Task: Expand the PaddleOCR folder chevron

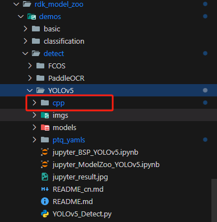Action: pyautogui.click(x=30, y=78)
